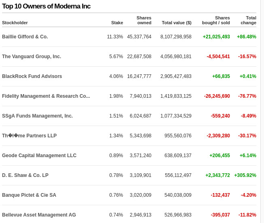The image size is (264, 223).
Task: Select D. E. Shaw's +305.92% change value
Action: 245,175
